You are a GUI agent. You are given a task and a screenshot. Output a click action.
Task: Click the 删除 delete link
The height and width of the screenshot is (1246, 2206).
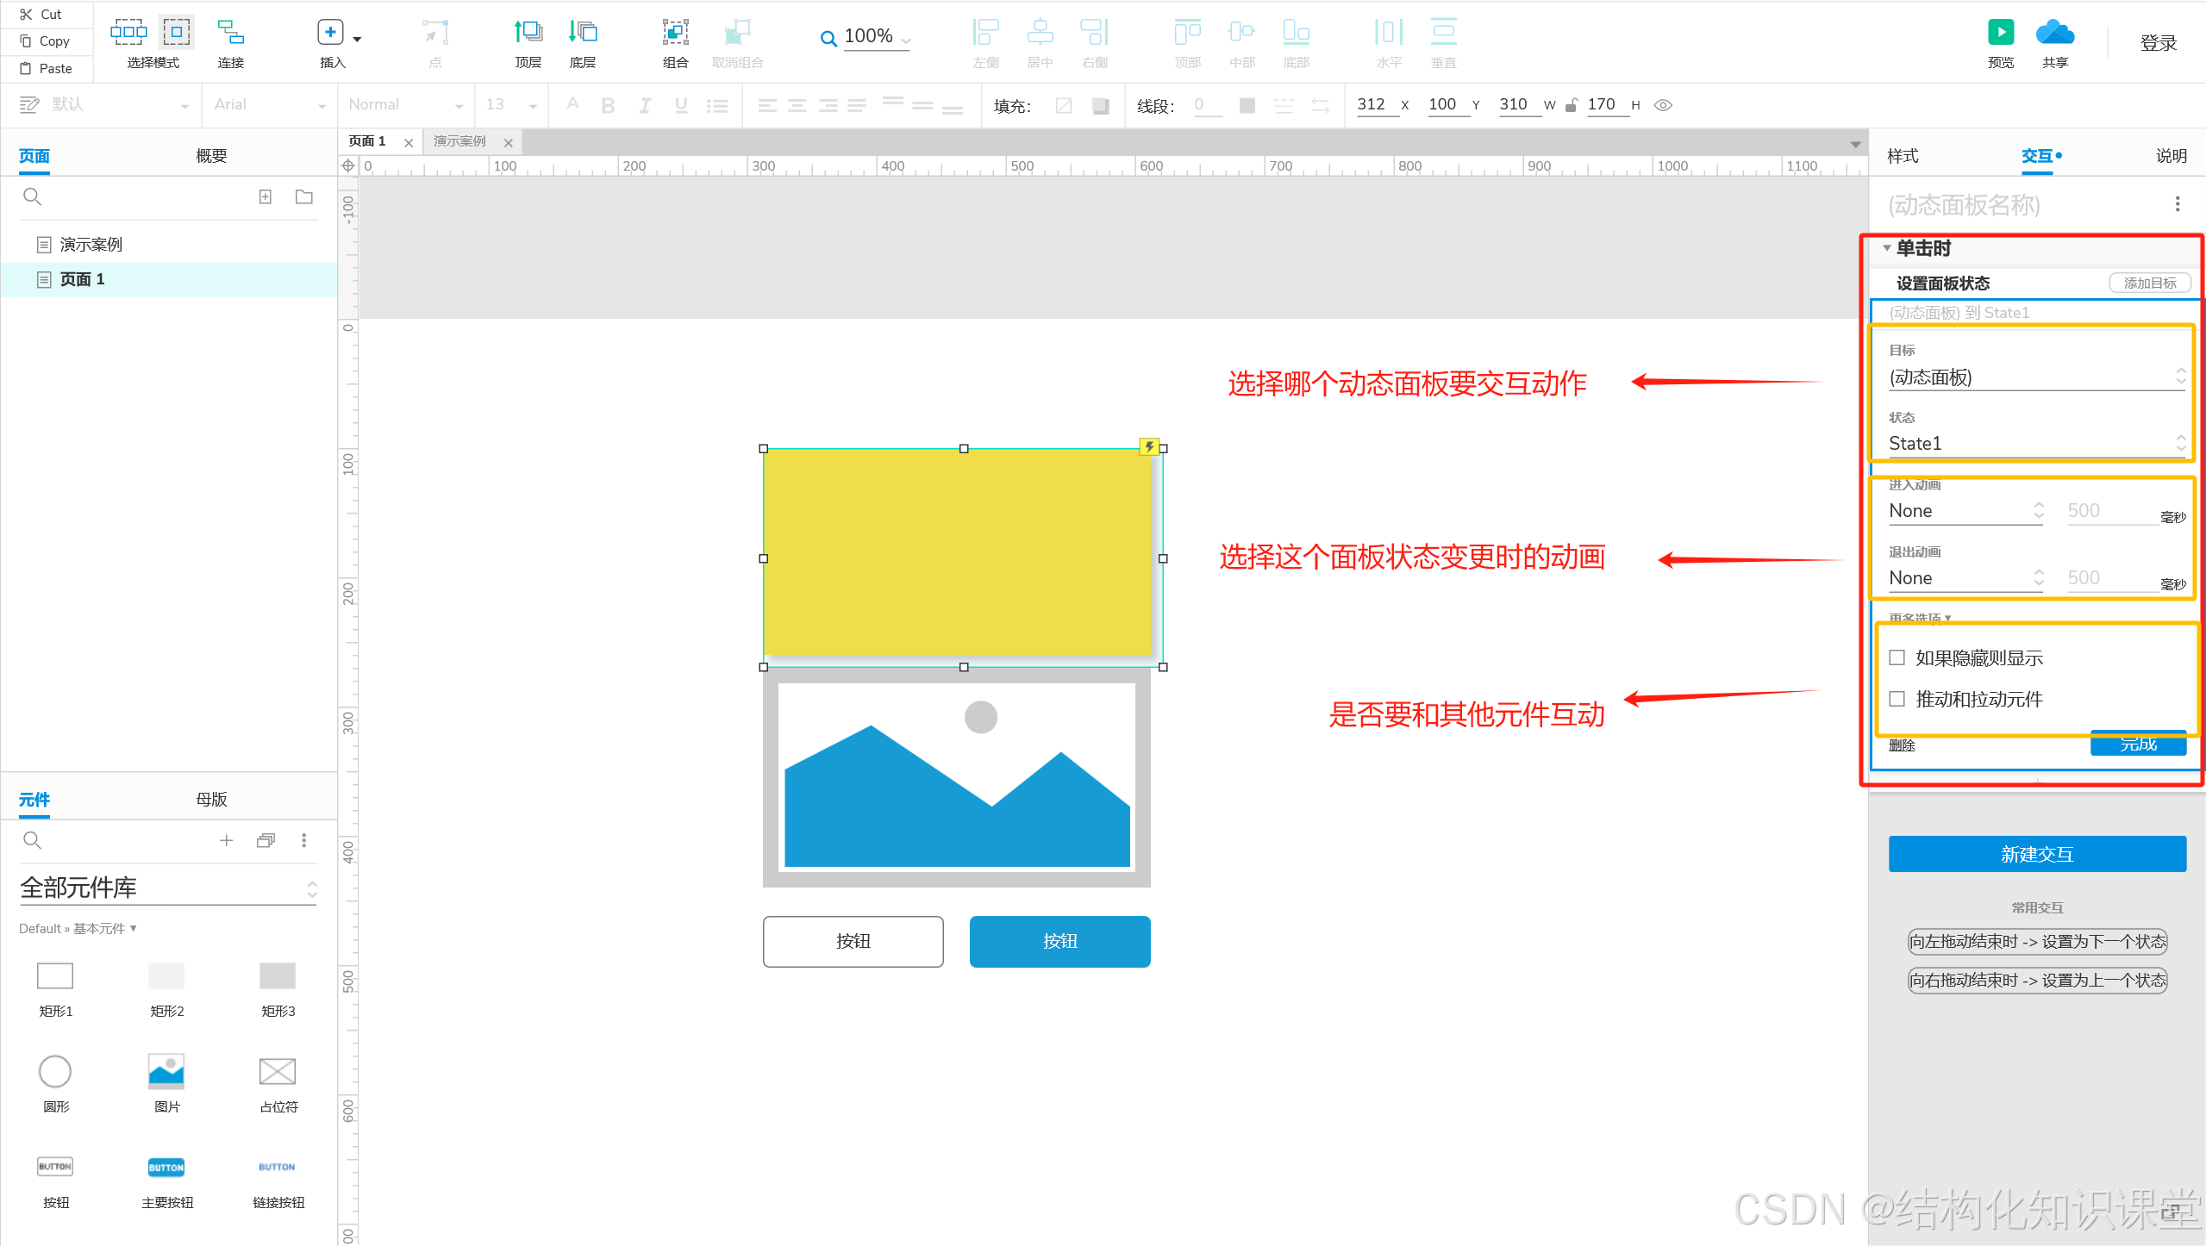(x=1901, y=745)
